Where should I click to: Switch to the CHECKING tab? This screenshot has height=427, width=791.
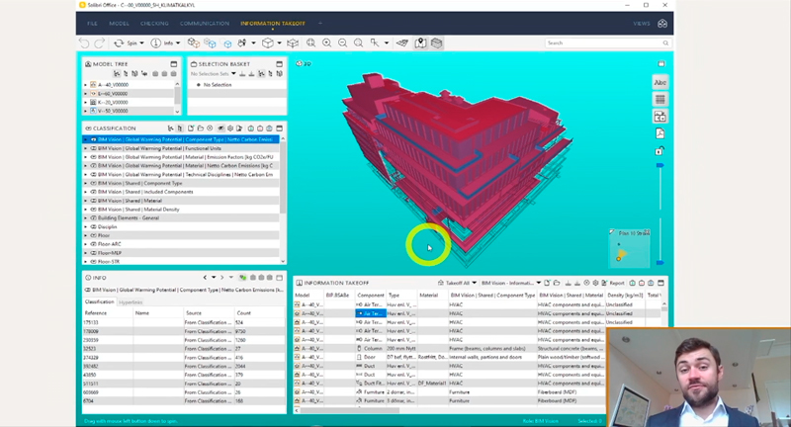[153, 23]
